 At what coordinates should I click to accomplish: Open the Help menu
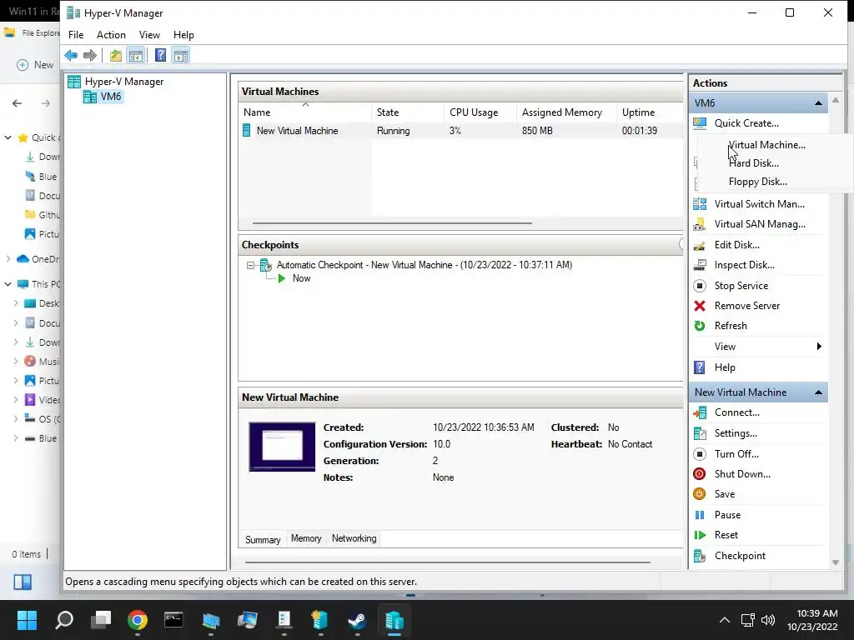183,35
